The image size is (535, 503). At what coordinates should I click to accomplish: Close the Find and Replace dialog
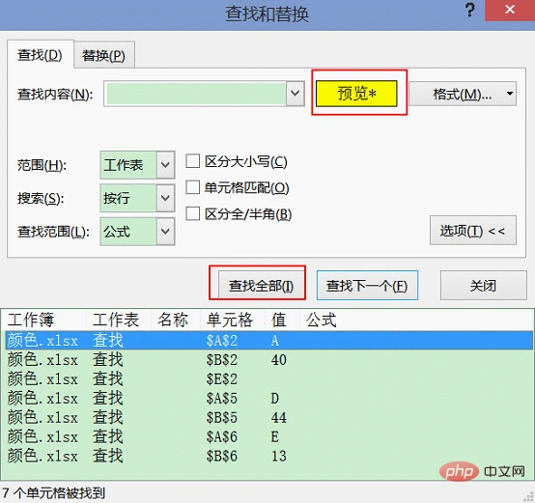pyautogui.click(x=510, y=10)
